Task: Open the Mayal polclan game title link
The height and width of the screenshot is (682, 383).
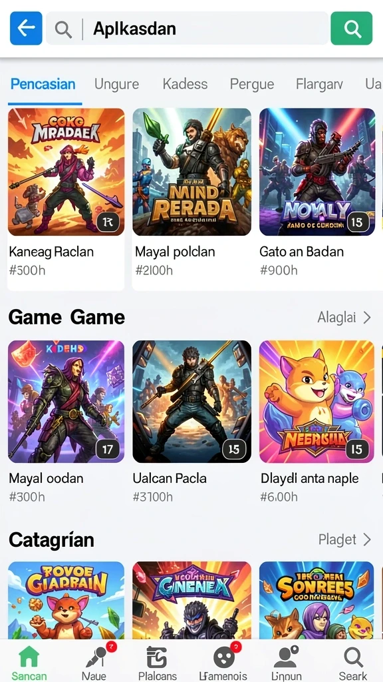Action: (x=175, y=251)
